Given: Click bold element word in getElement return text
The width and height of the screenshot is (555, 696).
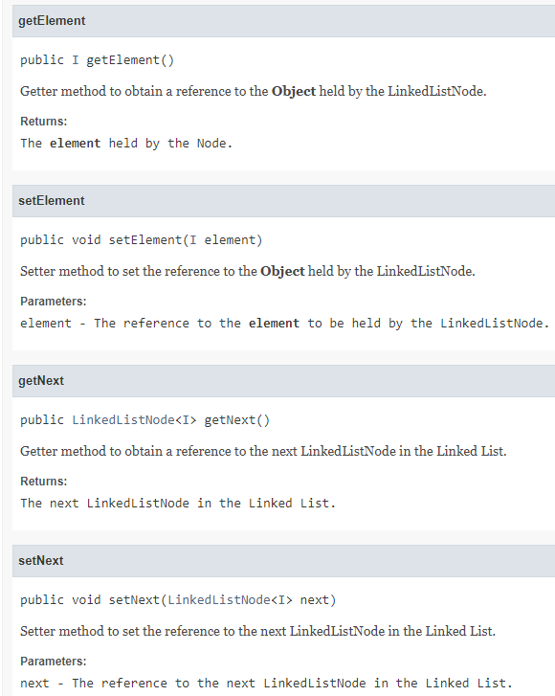Looking at the screenshot, I should pyautogui.click(x=75, y=144).
